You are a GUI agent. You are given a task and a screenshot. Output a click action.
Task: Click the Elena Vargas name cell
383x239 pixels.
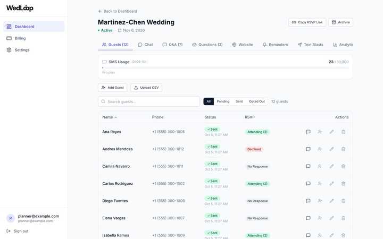[x=114, y=218]
